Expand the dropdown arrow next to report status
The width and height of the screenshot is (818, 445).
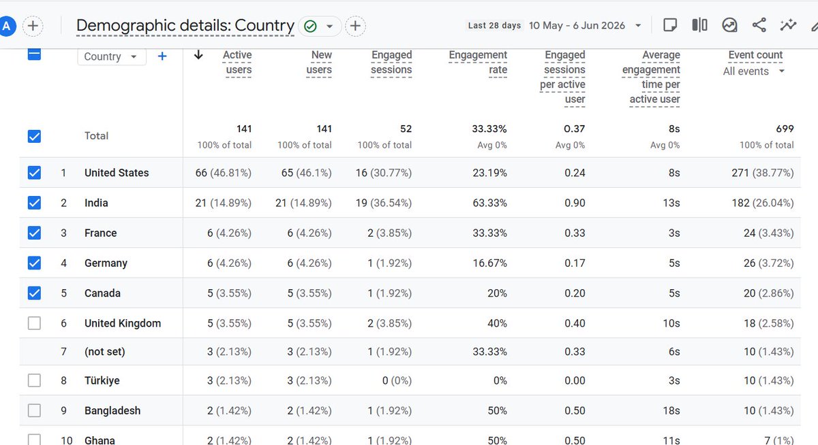tap(329, 27)
